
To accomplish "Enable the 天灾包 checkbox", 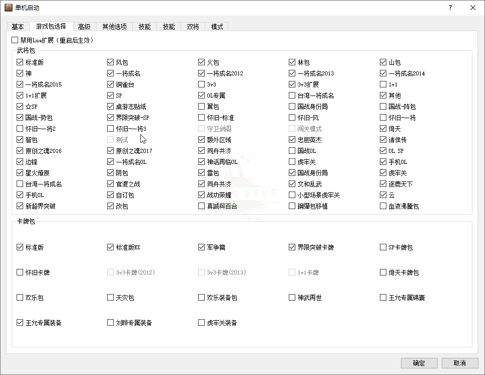I will click(x=111, y=298).
